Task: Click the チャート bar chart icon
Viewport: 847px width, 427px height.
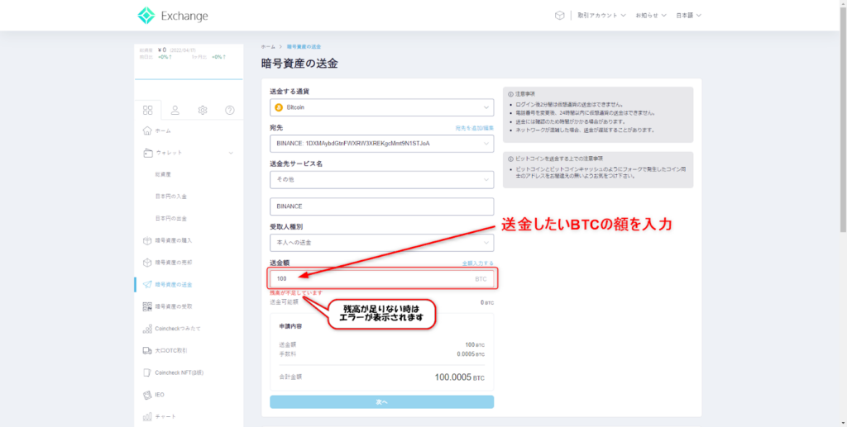Action: [x=147, y=417]
